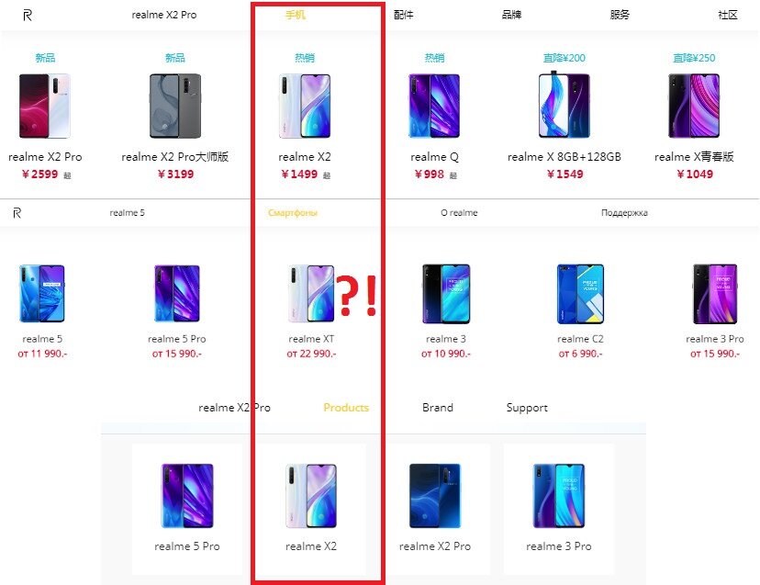Open the Products menu in the English header

[346, 408]
